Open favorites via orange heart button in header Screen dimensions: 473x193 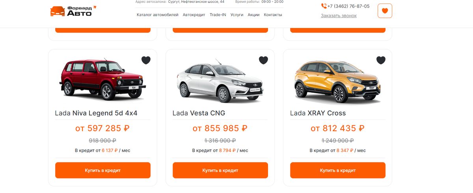coord(385,11)
